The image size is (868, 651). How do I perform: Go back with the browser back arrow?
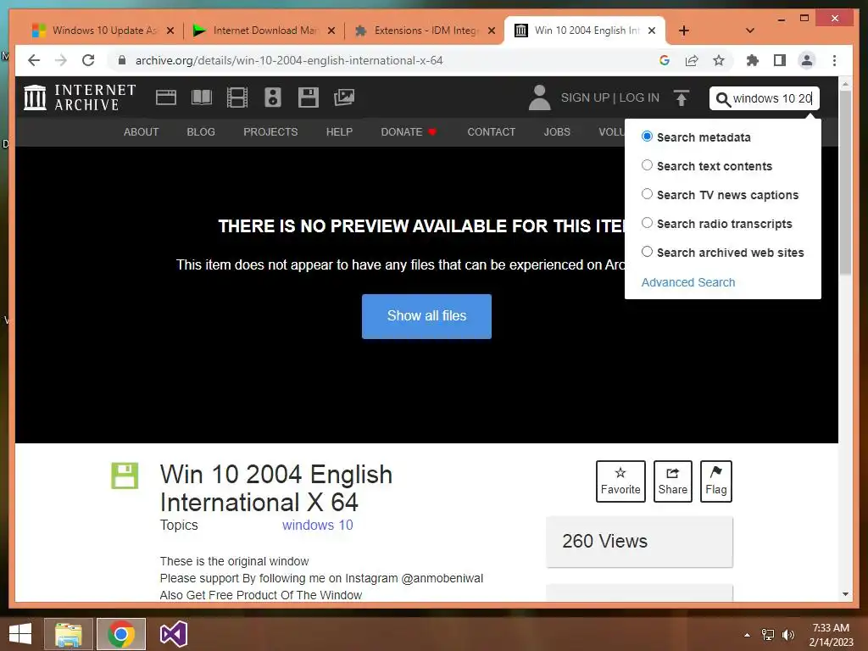point(34,60)
